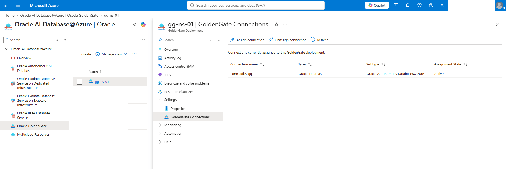Toggle the select-all checkbox in Name header
This screenshot has height=169, width=506.
(79, 72)
